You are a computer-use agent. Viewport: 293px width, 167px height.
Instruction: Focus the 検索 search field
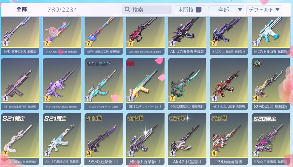pos(147,10)
